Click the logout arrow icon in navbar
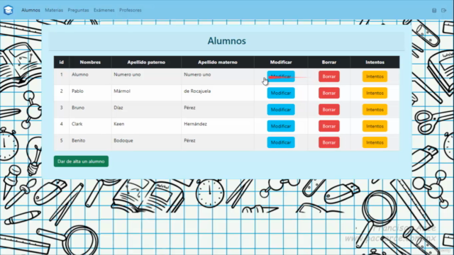 click(443, 11)
